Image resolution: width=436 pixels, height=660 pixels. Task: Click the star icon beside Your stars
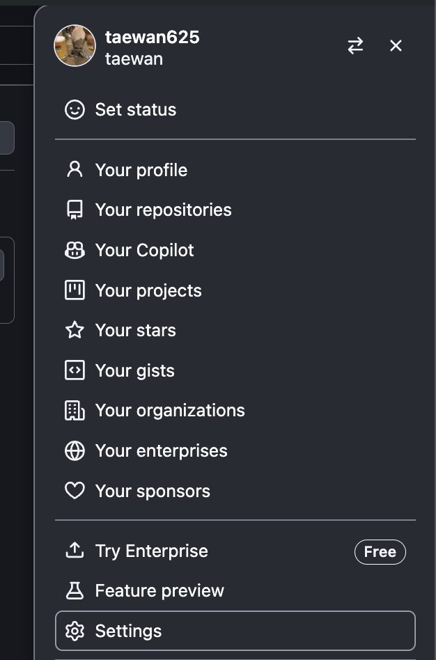pos(75,331)
